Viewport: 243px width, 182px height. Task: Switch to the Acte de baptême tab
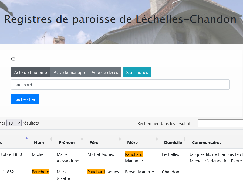[31, 72]
